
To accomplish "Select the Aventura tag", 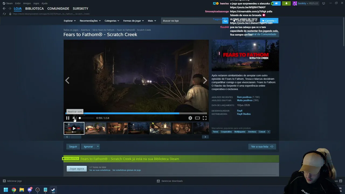I will (x=252, y=132).
